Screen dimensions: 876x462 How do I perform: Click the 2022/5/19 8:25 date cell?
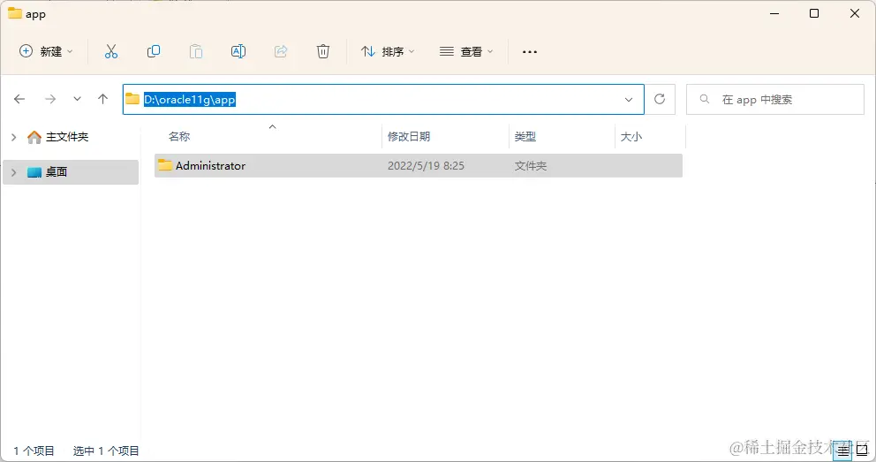click(426, 166)
